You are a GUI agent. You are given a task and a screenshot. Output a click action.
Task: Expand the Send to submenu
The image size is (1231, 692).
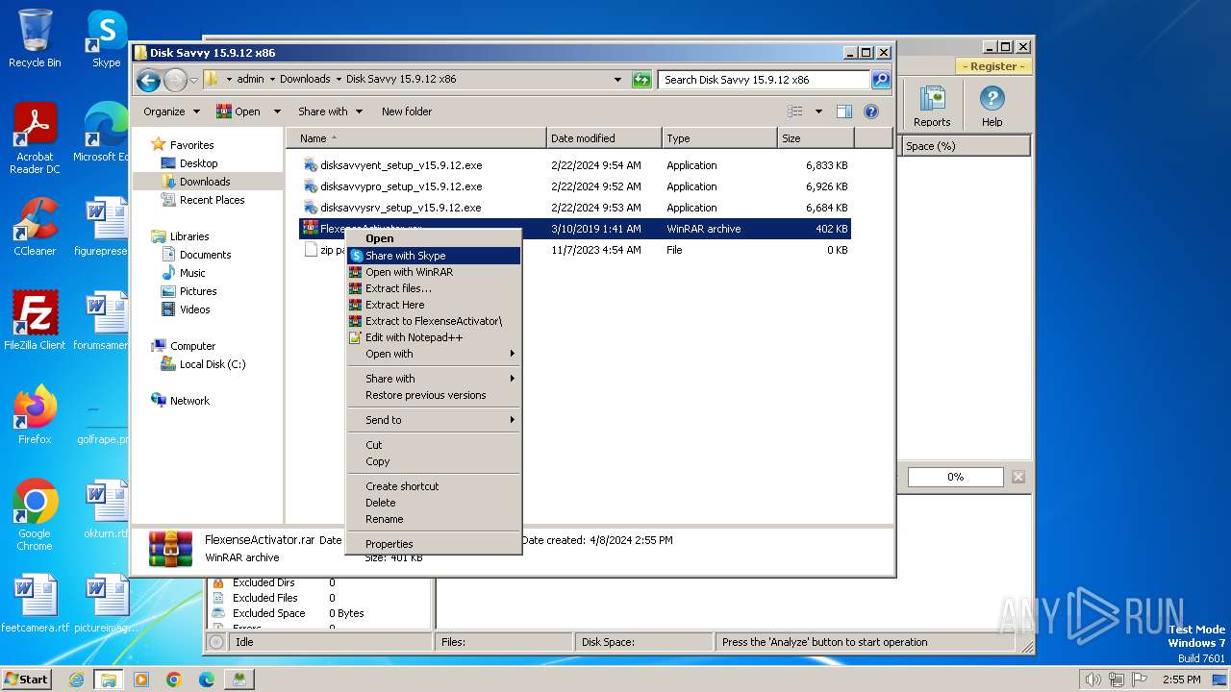tap(434, 420)
